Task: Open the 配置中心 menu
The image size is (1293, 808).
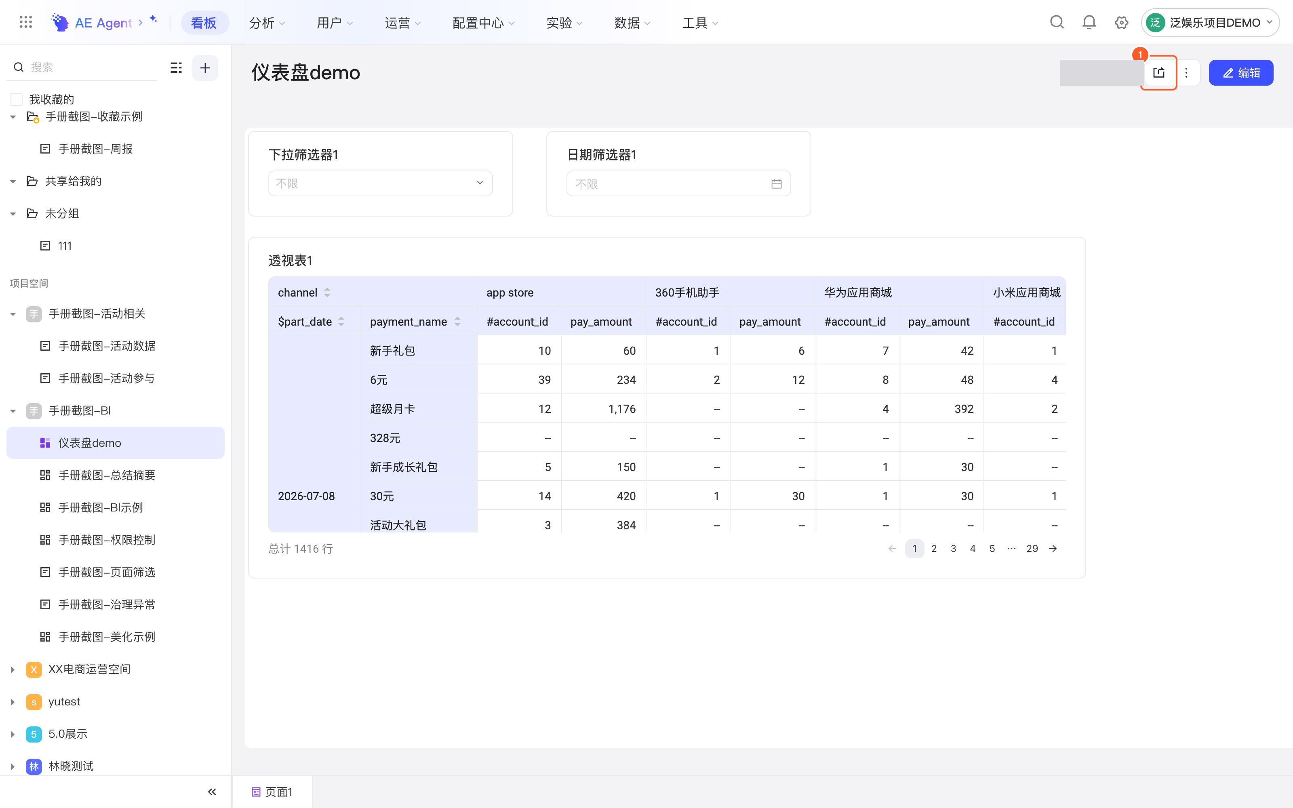Action: click(x=483, y=23)
